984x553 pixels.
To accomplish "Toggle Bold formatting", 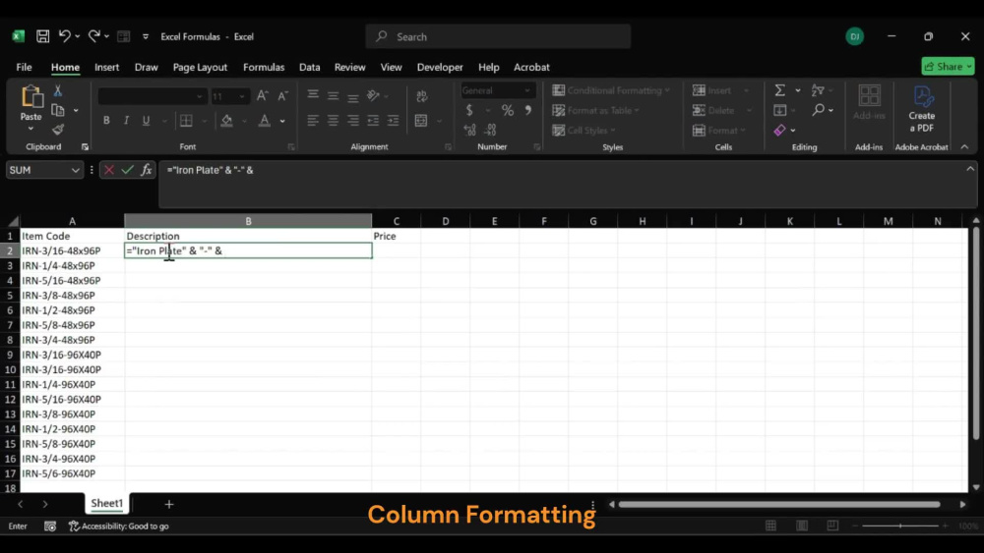I will pyautogui.click(x=106, y=120).
